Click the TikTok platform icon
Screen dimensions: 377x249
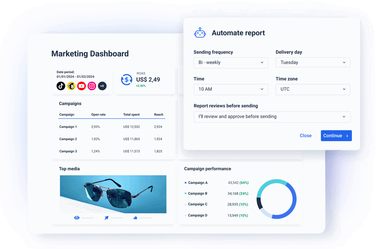pos(61,86)
